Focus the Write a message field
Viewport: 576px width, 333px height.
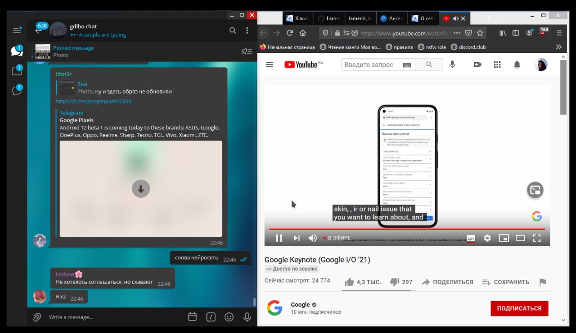point(115,317)
